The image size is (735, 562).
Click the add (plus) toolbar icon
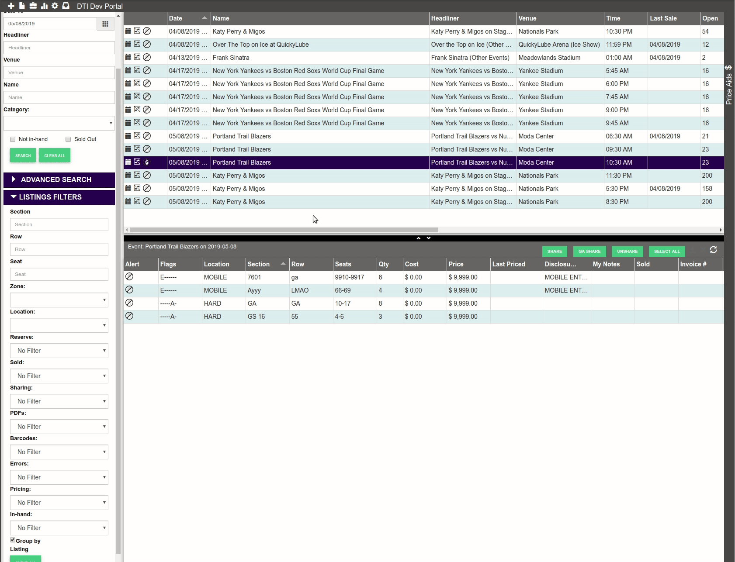click(x=11, y=6)
